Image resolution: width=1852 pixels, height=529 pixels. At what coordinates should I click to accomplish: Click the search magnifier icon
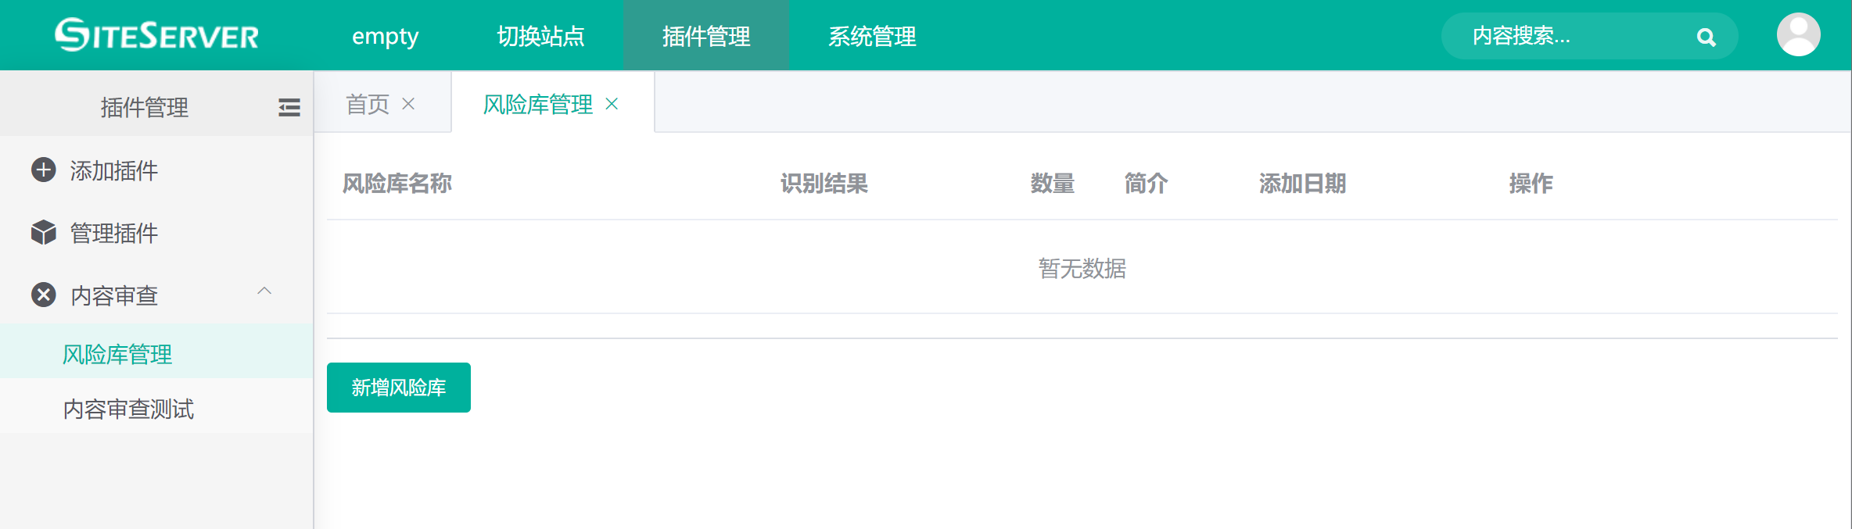click(1706, 37)
